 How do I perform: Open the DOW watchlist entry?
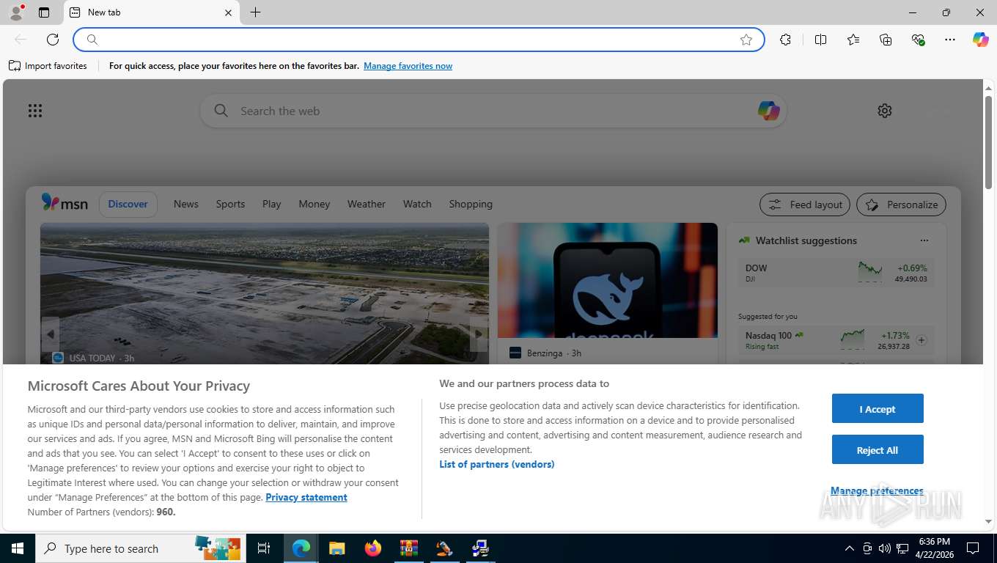pos(836,273)
